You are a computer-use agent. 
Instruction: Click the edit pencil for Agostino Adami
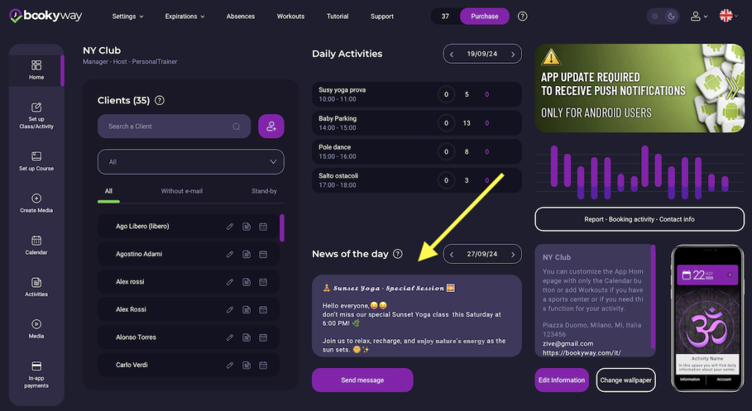point(230,254)
